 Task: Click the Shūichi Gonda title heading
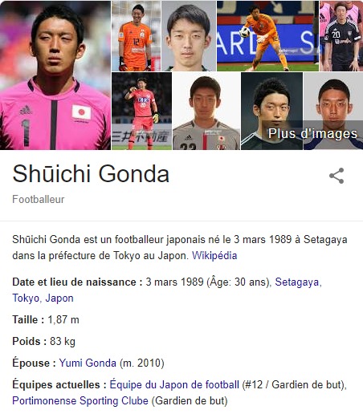pos(91,173)
